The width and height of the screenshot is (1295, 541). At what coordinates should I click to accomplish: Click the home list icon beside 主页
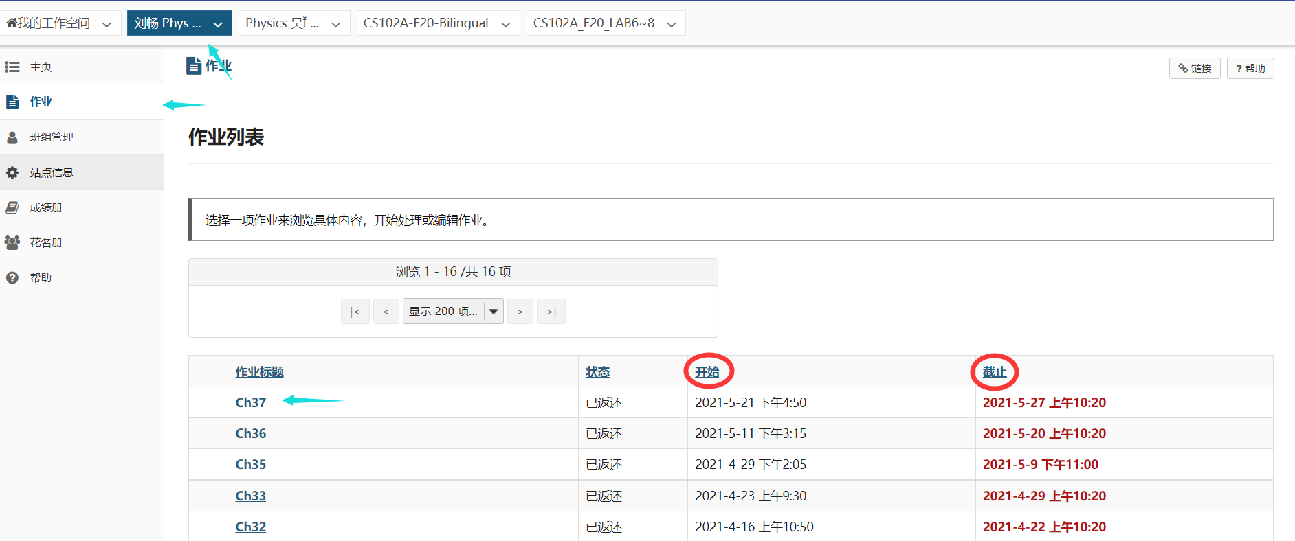[x=12, y=67]
